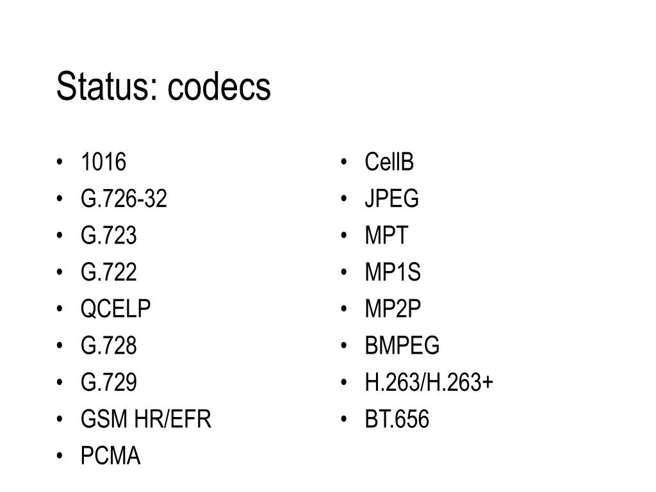Viewport: 656px width, 492px height.
Task: Click the MPT list item
Action: pos(386,235)
